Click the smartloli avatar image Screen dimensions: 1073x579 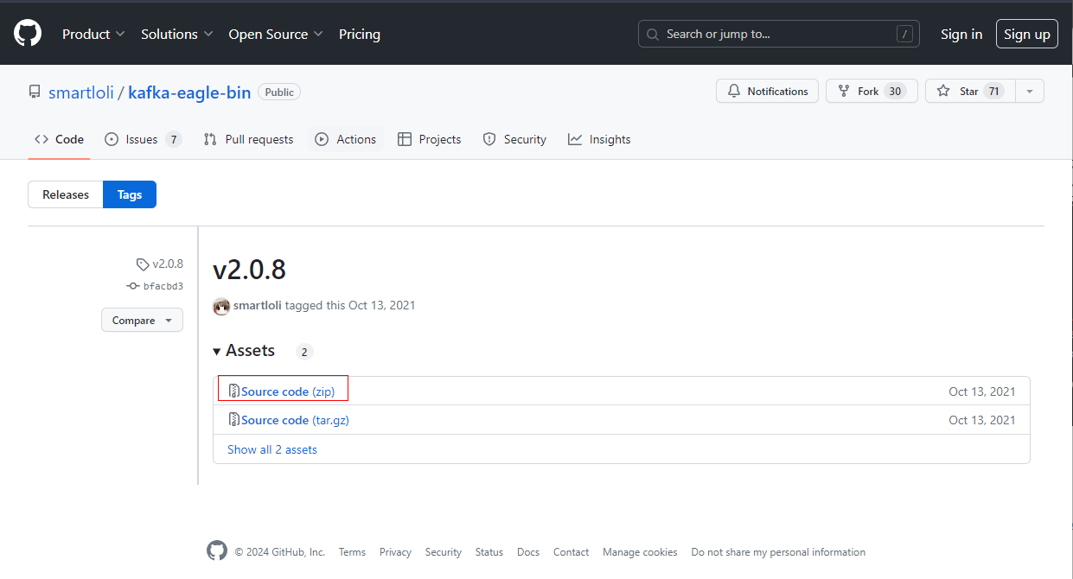pos(221,306)
